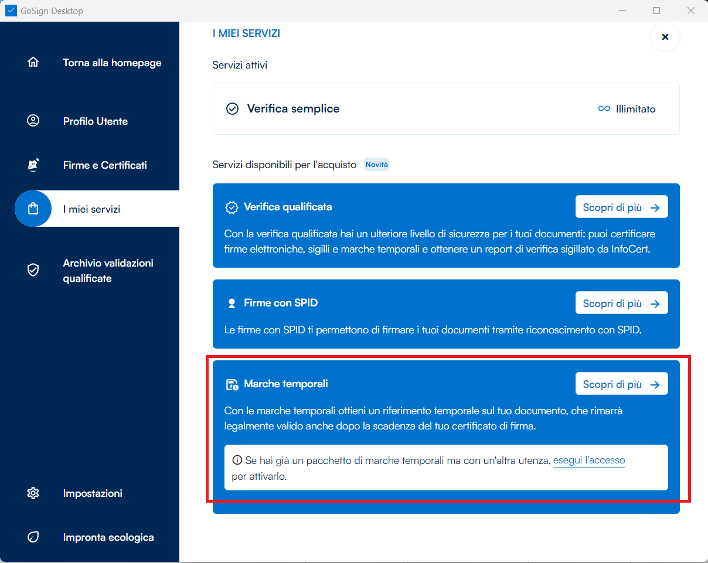Viewport: 708px width, 563px height.
Task: Click the shield icon for Archivio validazioni
Action: tap(33, 270)
